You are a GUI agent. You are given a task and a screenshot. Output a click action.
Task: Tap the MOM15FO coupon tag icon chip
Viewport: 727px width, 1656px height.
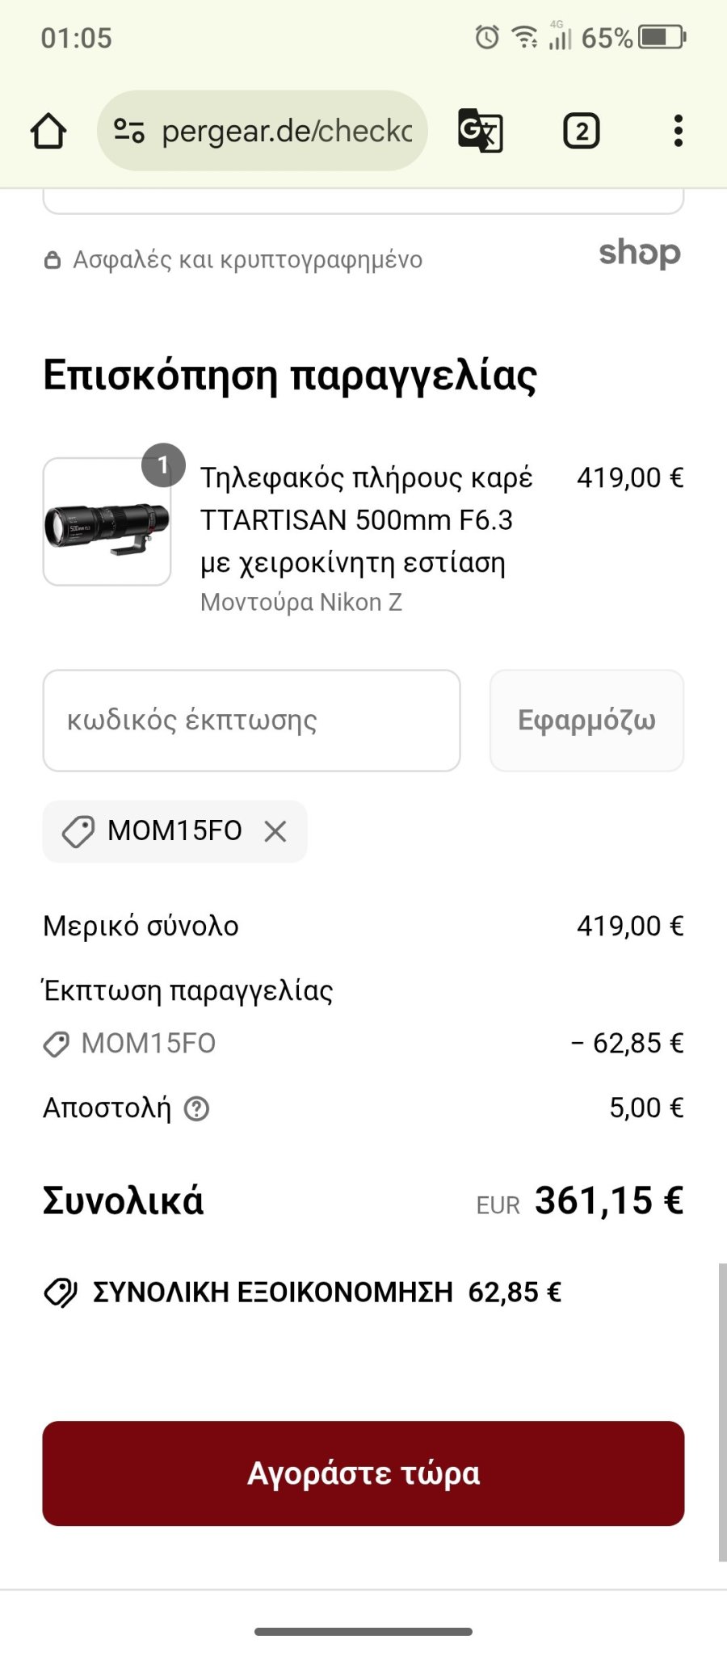(78, 831)
